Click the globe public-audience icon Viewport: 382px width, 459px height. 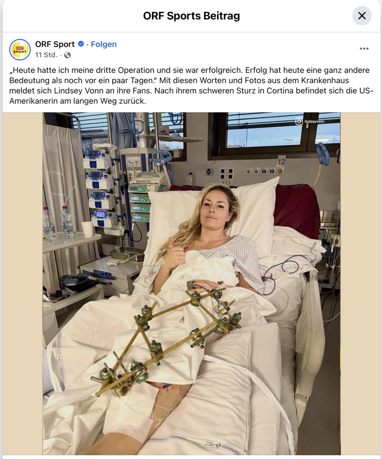coord(67,55)
